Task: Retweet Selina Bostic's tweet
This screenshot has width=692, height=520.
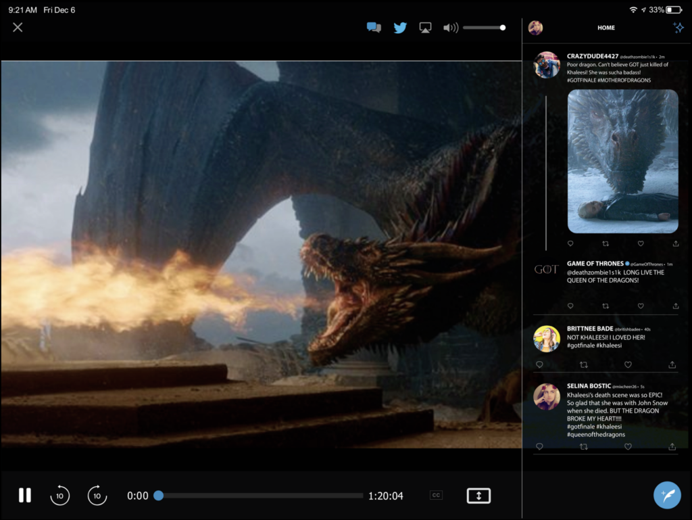Action: [583, 447]
